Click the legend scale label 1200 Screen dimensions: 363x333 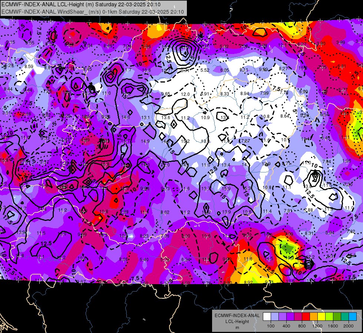coord(317,326)
